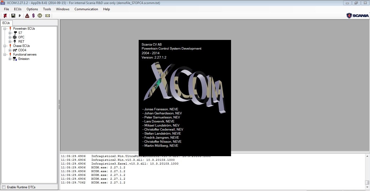Click the envelope message icon
The height and width of the screenshot is (191, 370).
[x=48, y=16]
